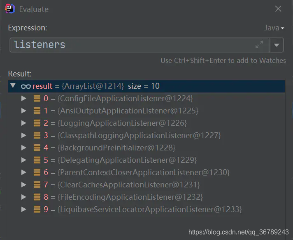Select the text {ConfigFileApplicationListener@1224}
This screenshot has height=240, width=293.
pyautogui.click(x=125, y=99)
